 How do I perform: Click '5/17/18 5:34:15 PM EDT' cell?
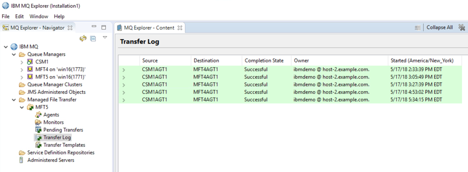point(416,100)
